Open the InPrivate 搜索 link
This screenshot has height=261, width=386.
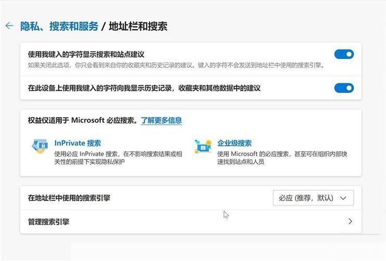tap(78, 143)
